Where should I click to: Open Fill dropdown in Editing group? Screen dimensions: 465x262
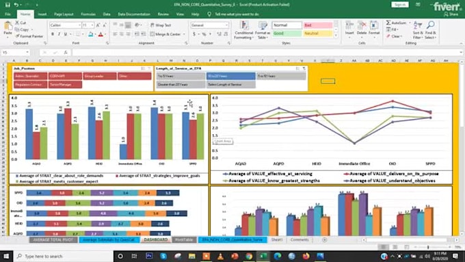click(x=393, y=29)
